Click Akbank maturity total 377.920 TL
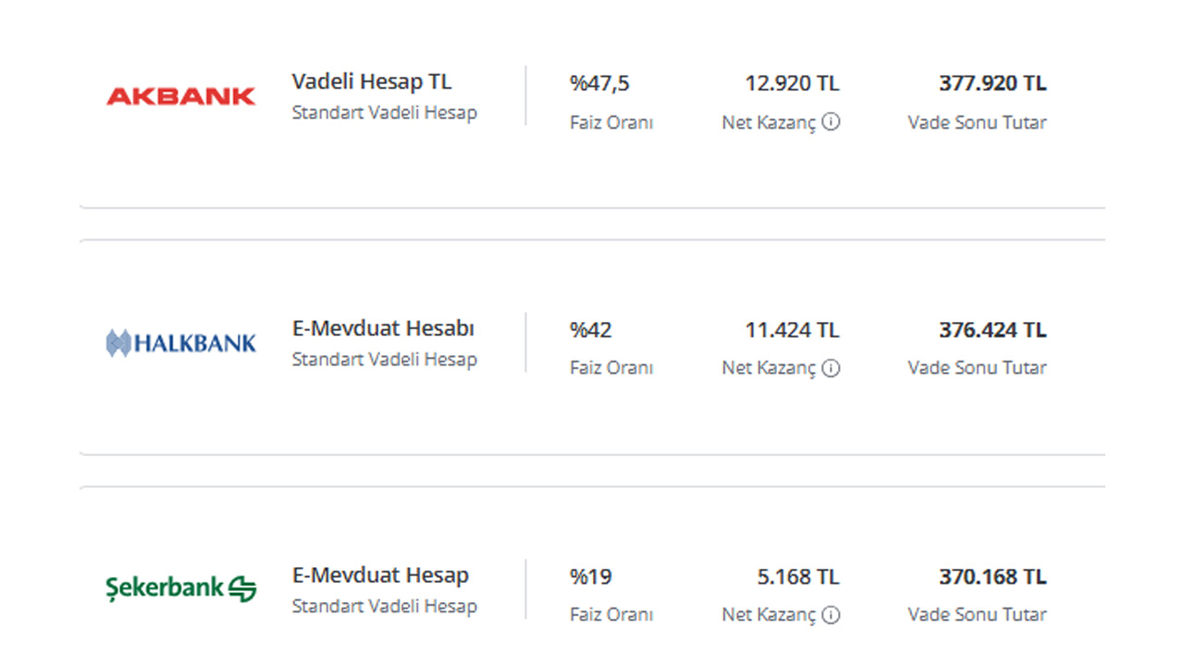This screenshot has width=1184, height=666. tap(993, 83)
